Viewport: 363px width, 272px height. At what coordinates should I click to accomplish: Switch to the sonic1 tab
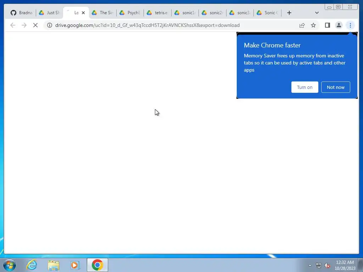click(185, 13)
